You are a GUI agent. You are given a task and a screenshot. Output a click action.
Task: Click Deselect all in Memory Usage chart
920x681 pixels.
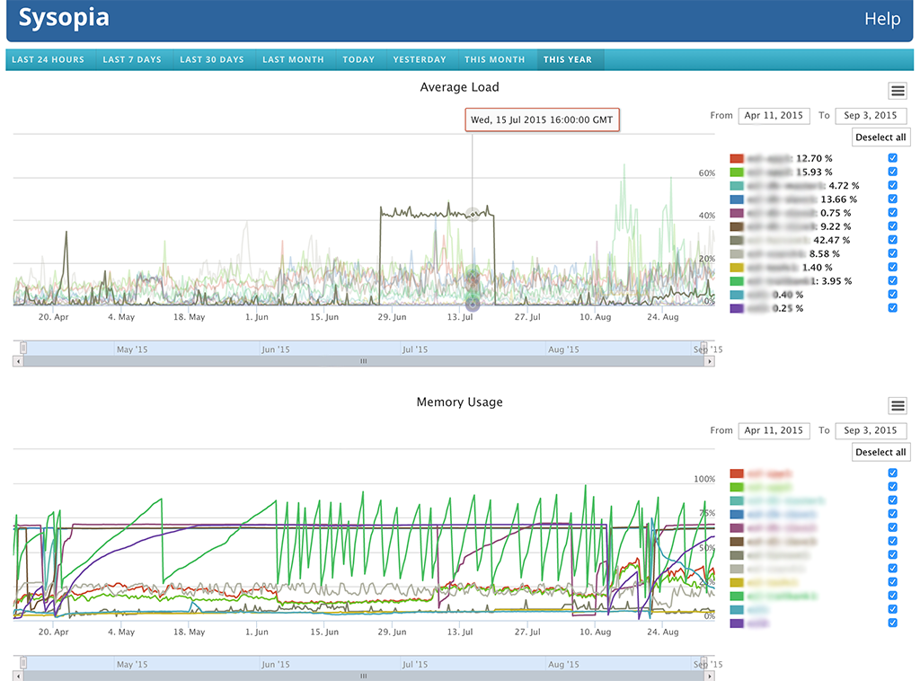tap(880, 452)
